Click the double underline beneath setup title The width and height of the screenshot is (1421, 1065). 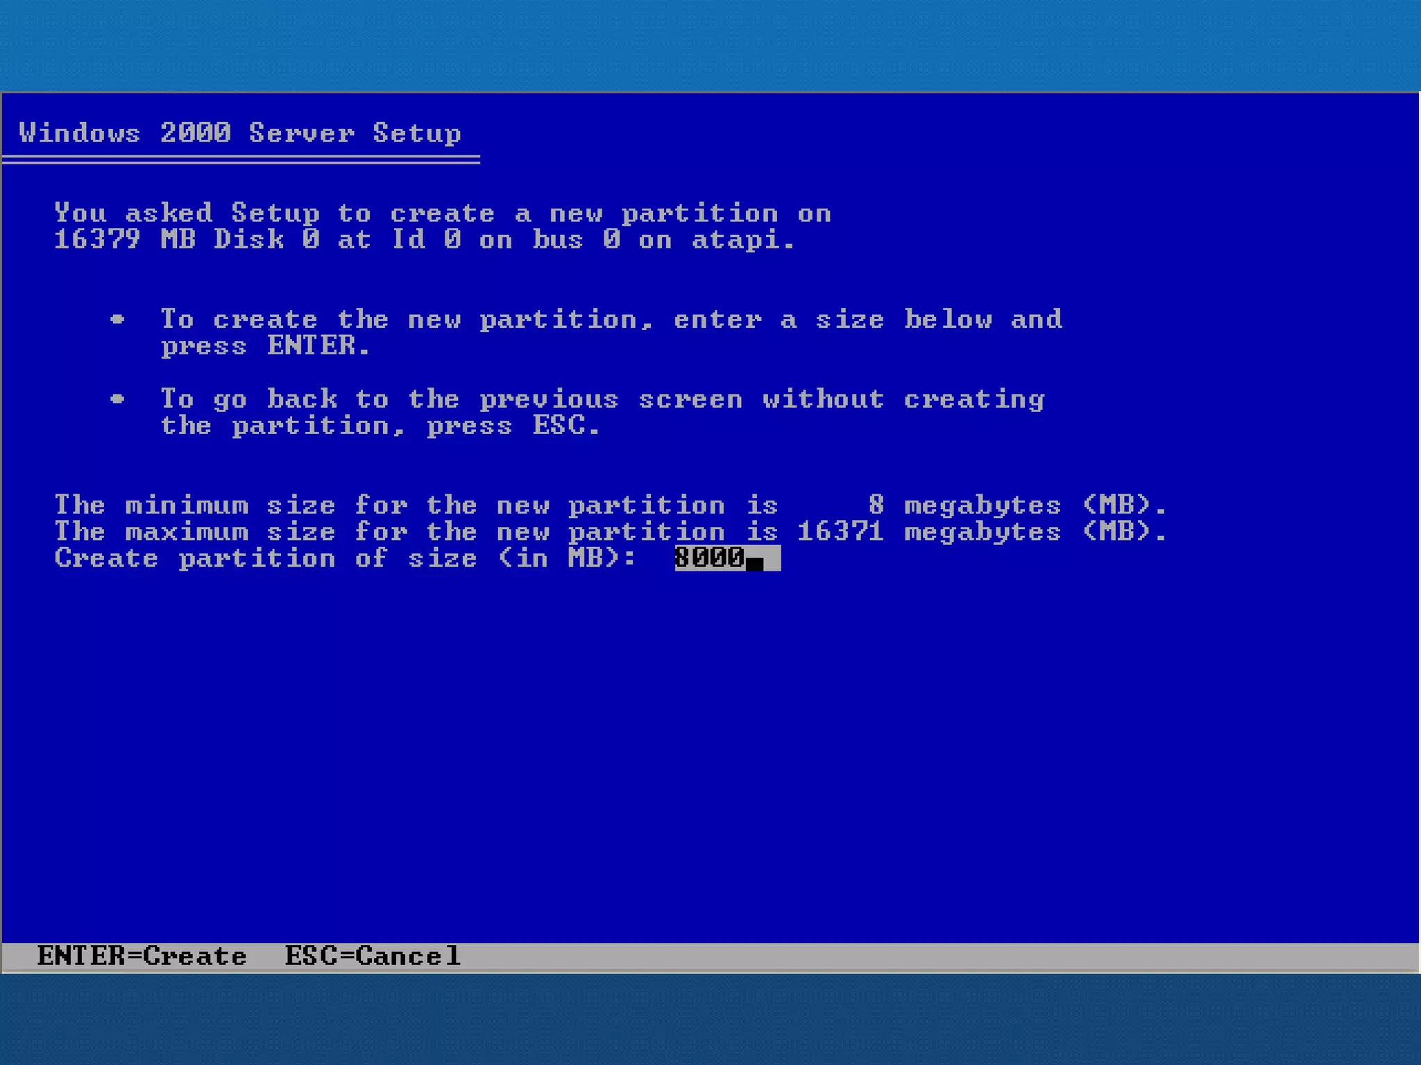(240, 160)
